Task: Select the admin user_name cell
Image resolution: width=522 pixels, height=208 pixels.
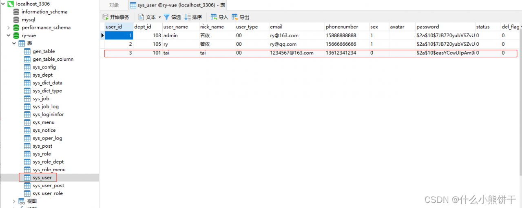Action: (181, 35)
